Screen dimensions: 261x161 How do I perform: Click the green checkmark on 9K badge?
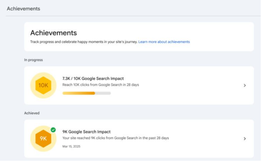(x=53, y=130)
